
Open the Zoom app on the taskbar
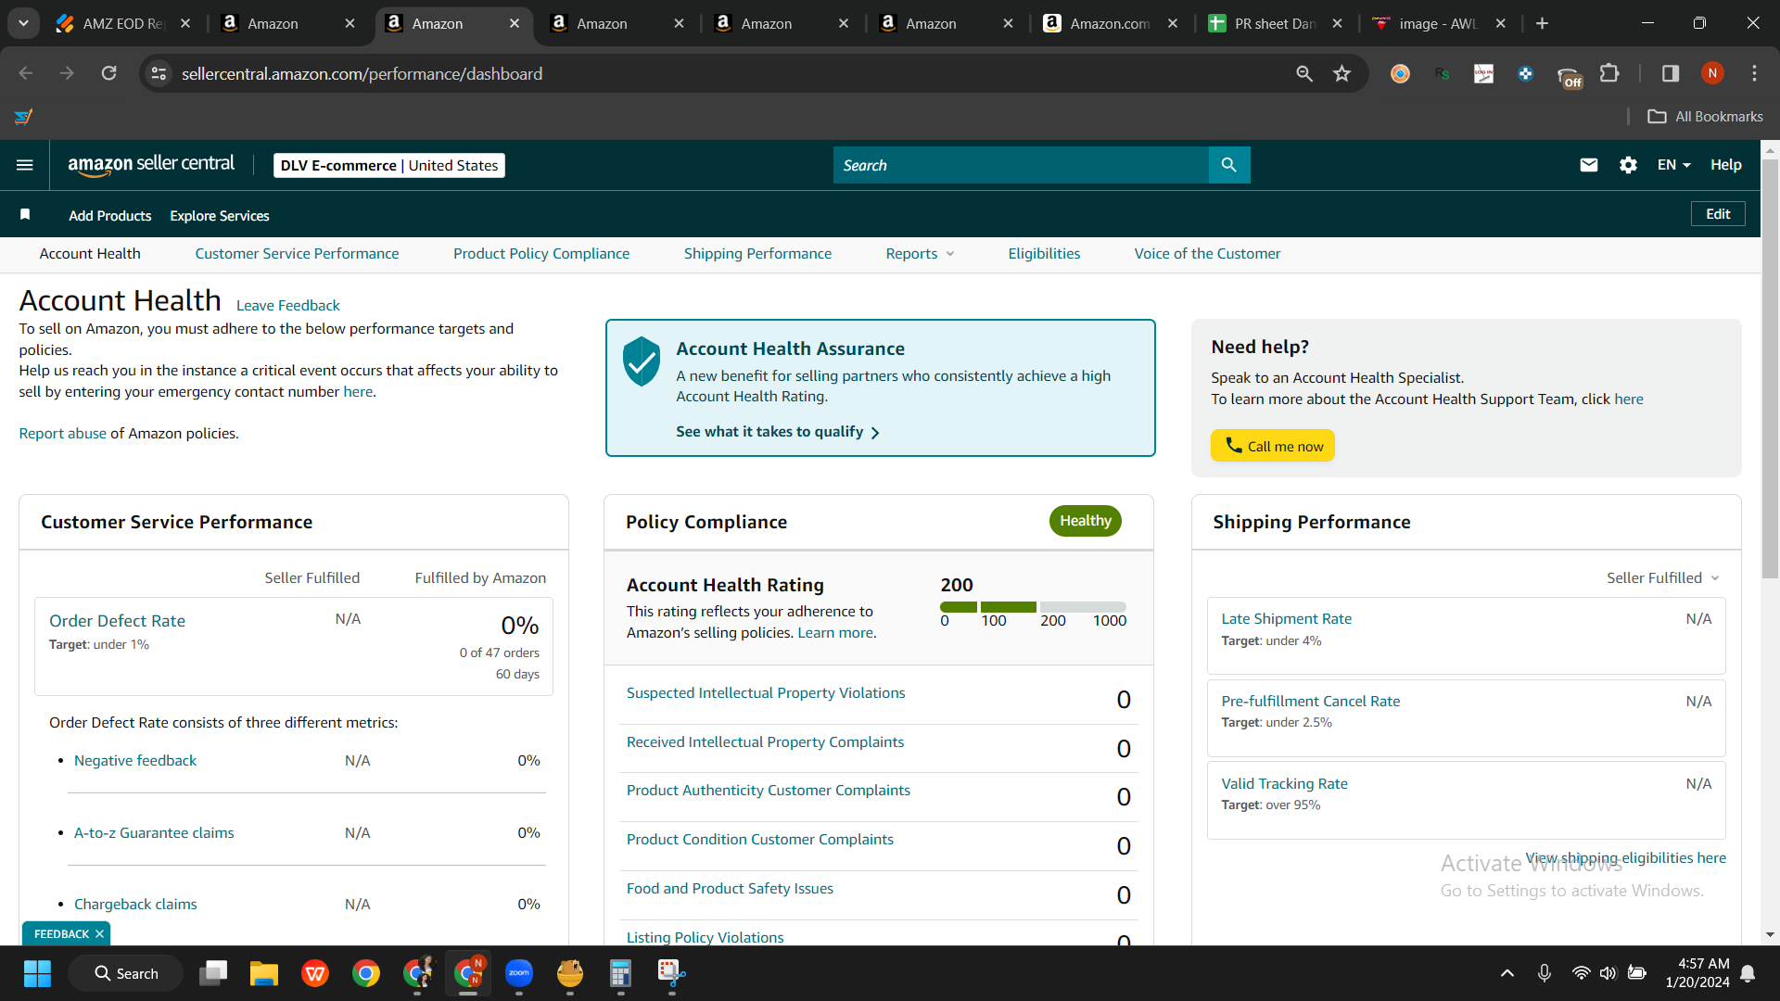coord(519,973)
